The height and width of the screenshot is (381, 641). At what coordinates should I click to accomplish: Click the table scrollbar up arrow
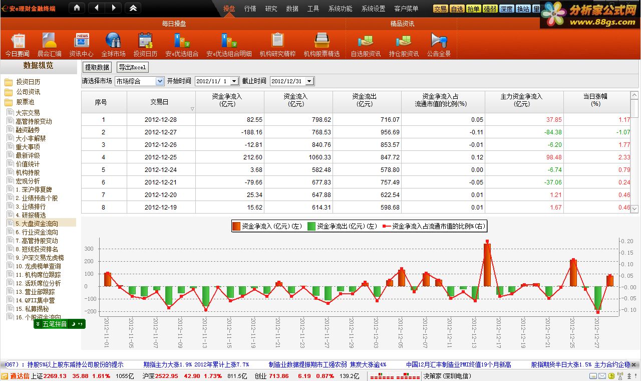[x=634, y=95]
